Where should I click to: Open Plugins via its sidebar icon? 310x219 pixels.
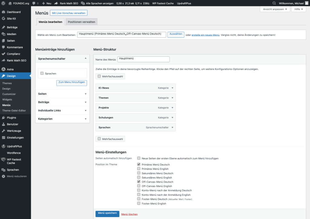click(x=3, y=118)
